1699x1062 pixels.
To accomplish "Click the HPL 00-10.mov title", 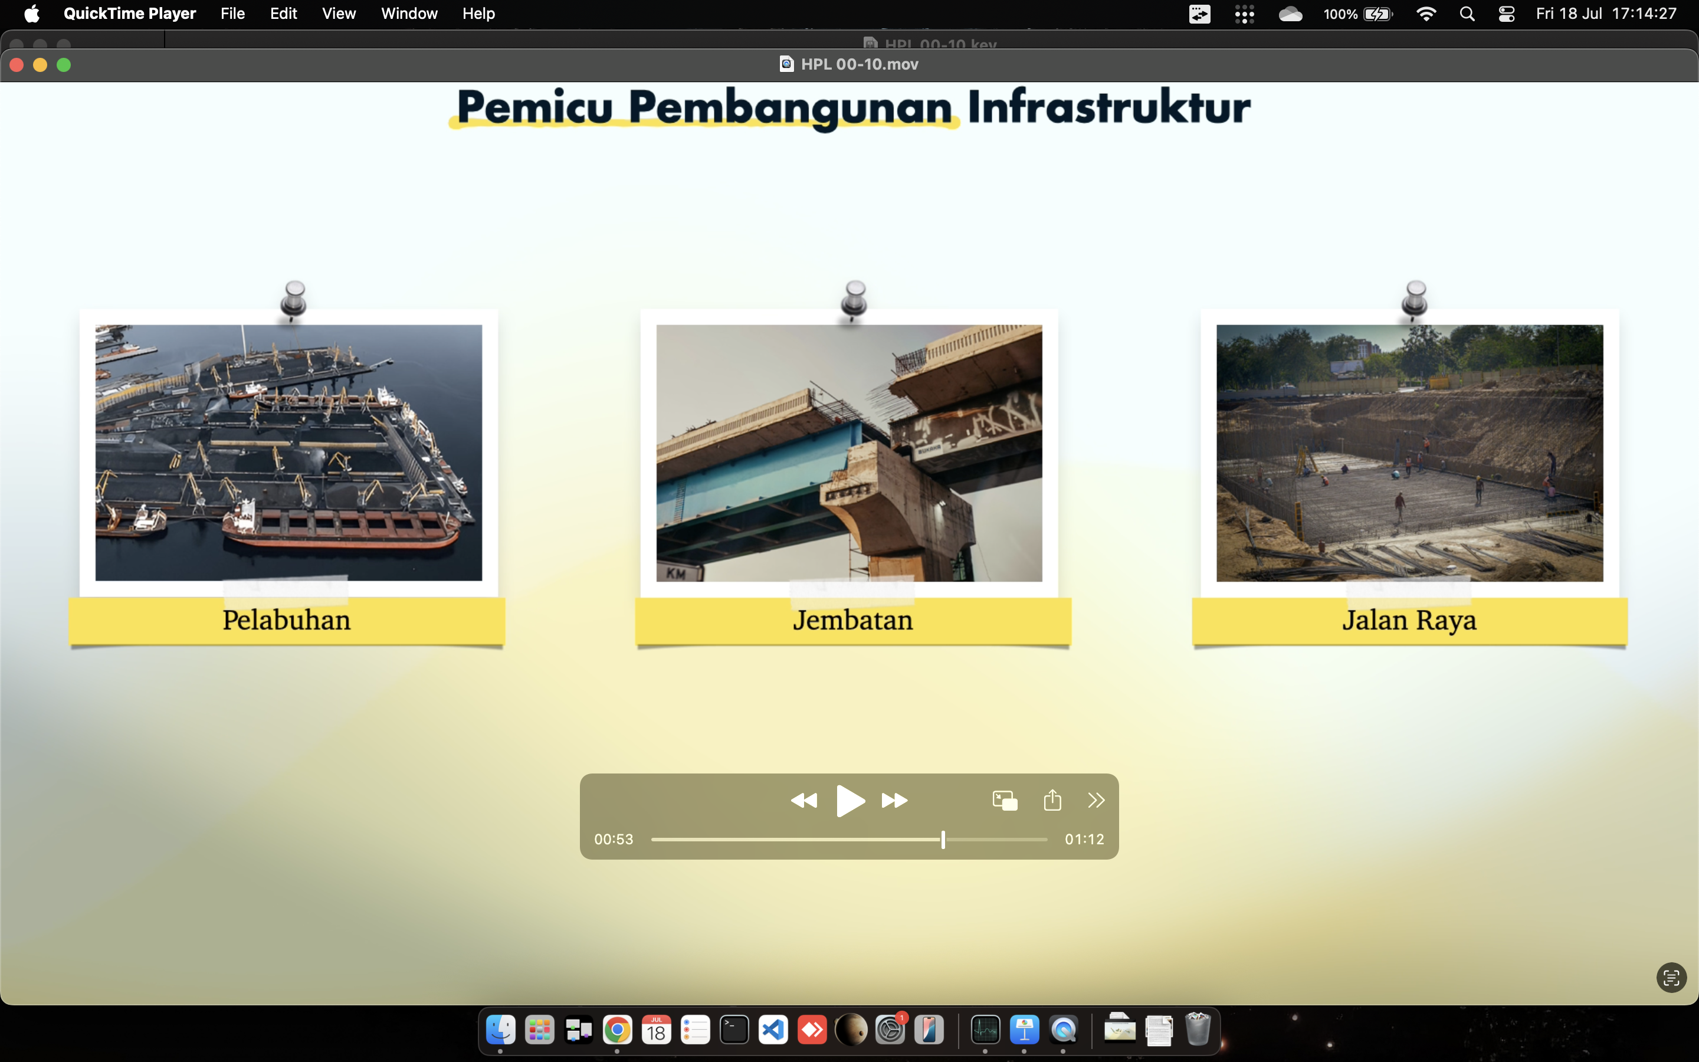I will pos(858,65).
